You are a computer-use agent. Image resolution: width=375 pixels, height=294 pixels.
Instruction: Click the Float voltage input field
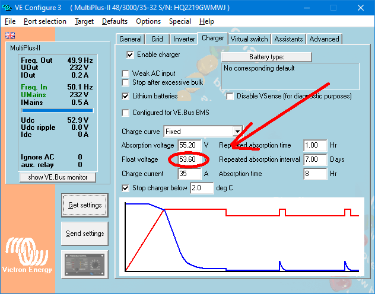pos(188,159)
